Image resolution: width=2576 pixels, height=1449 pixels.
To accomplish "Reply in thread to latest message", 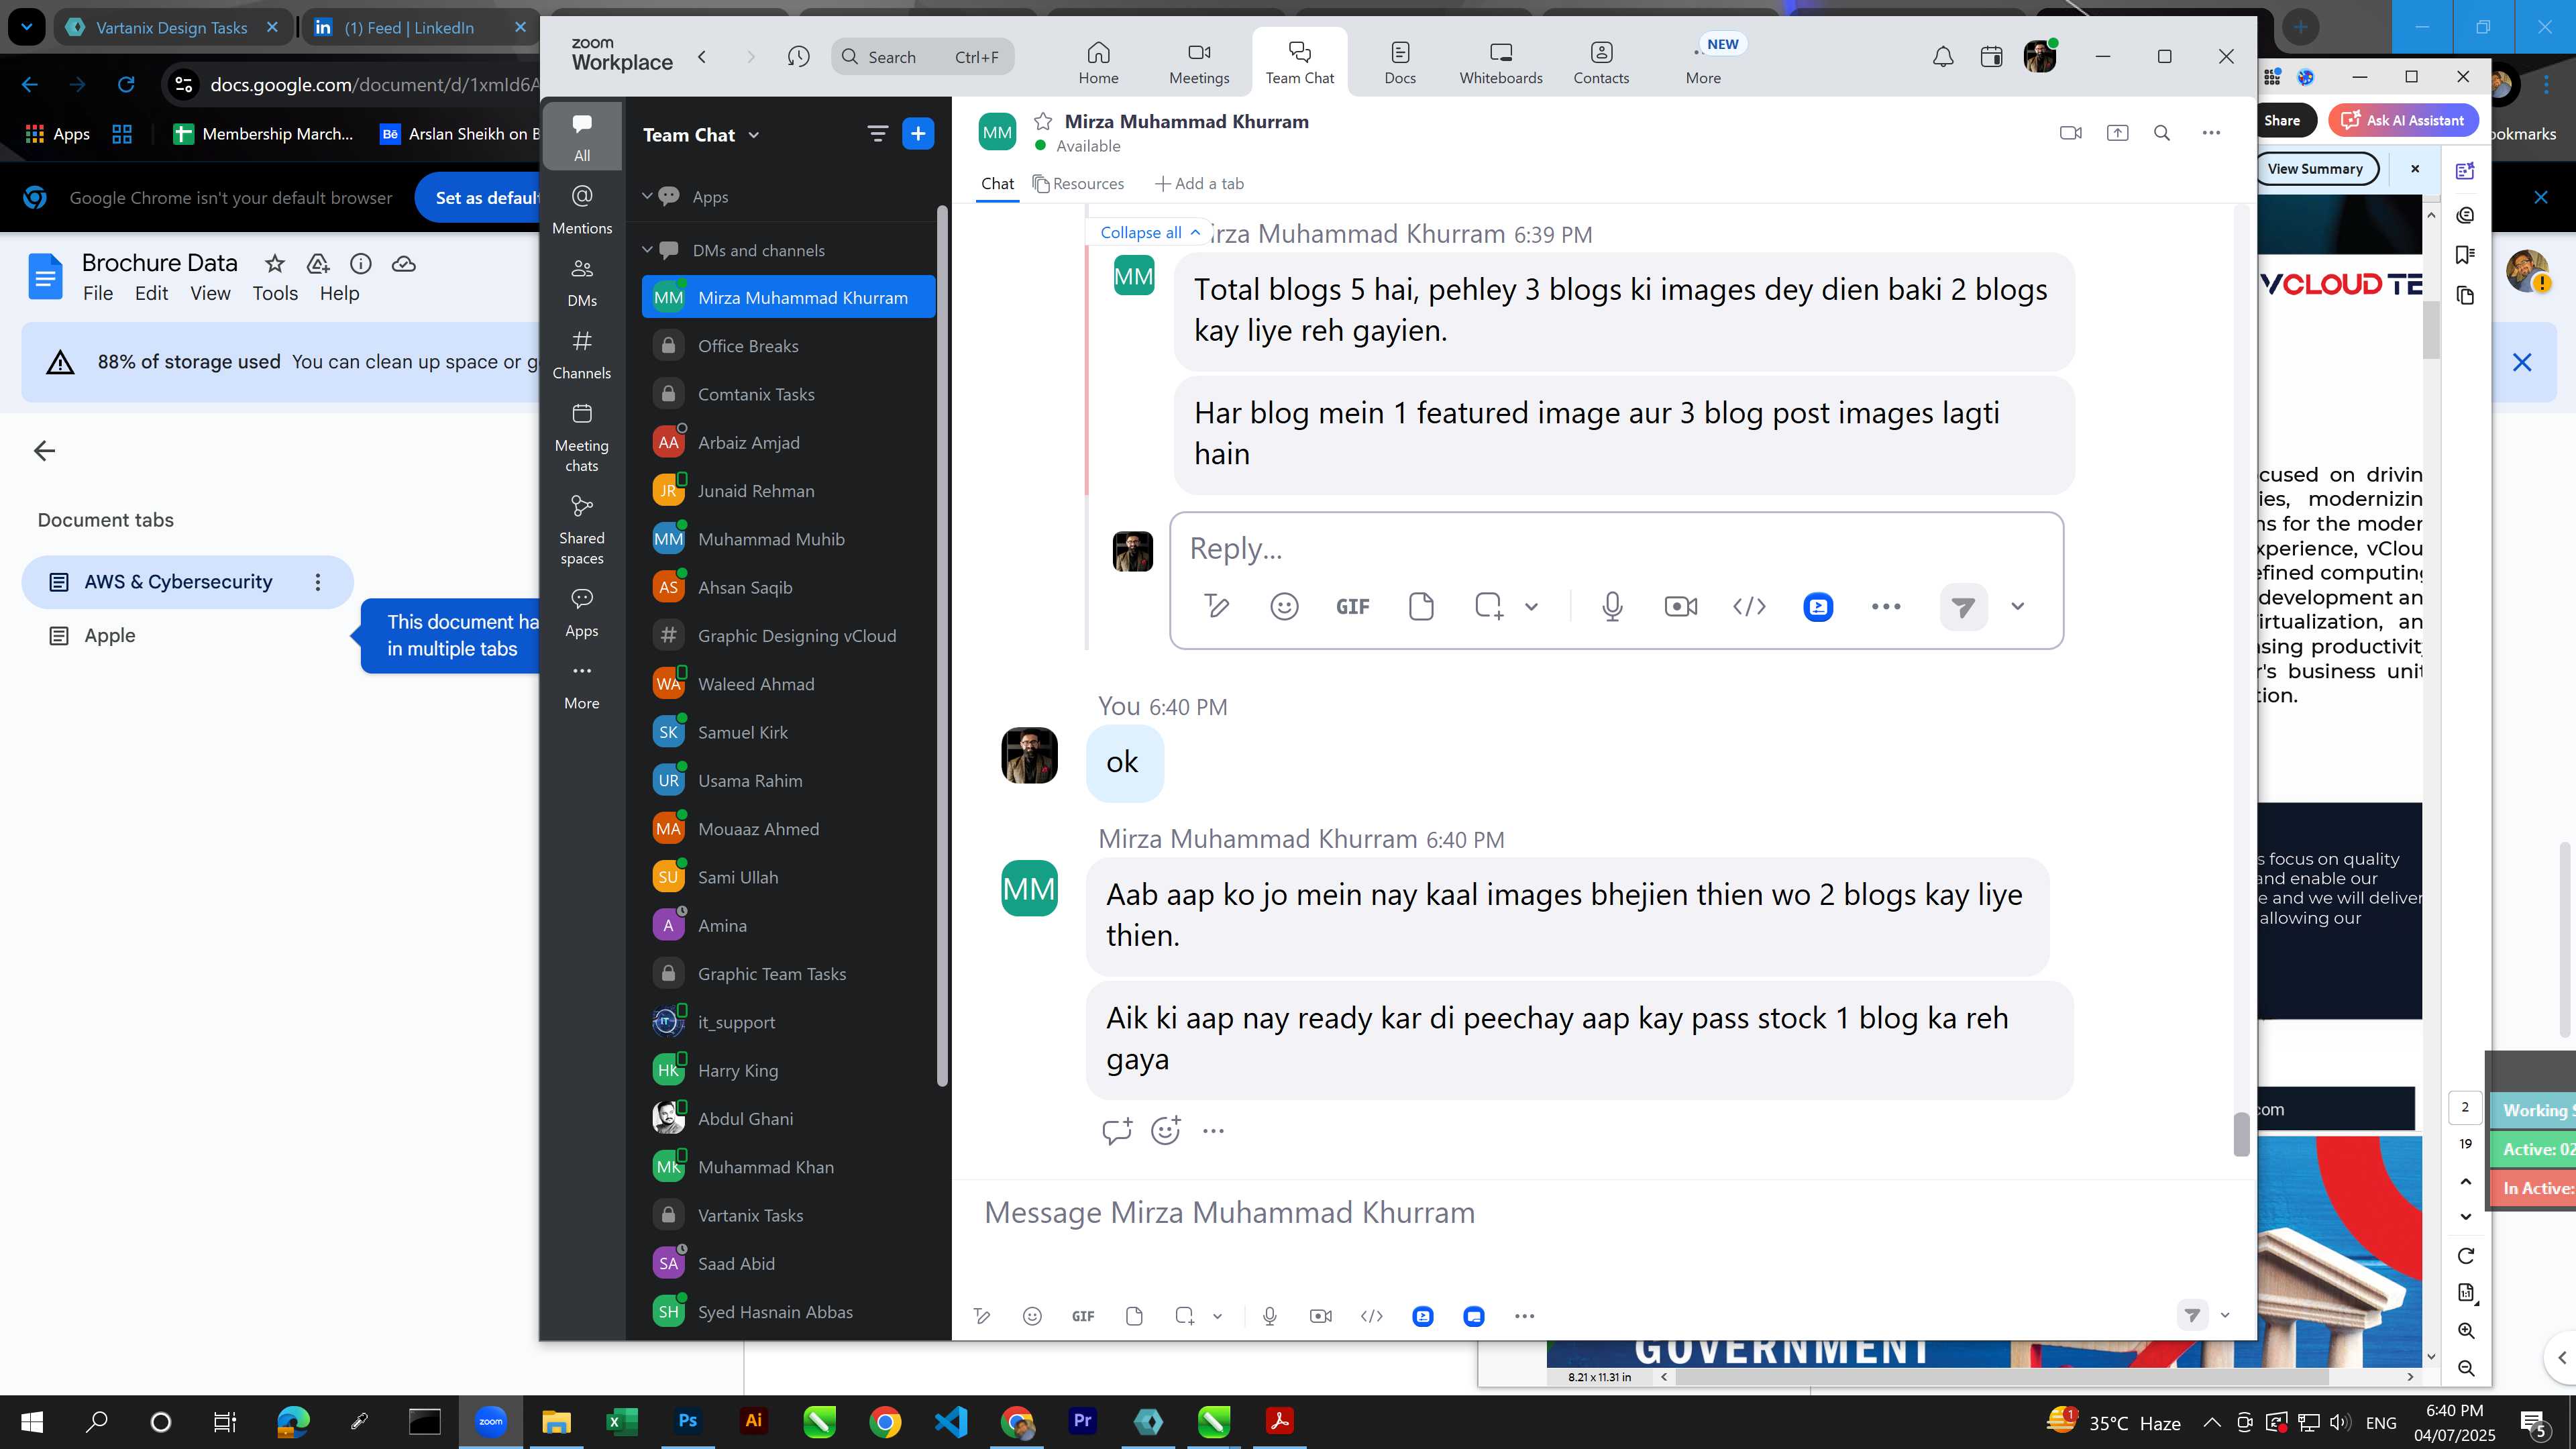I will point(1116,1131).
